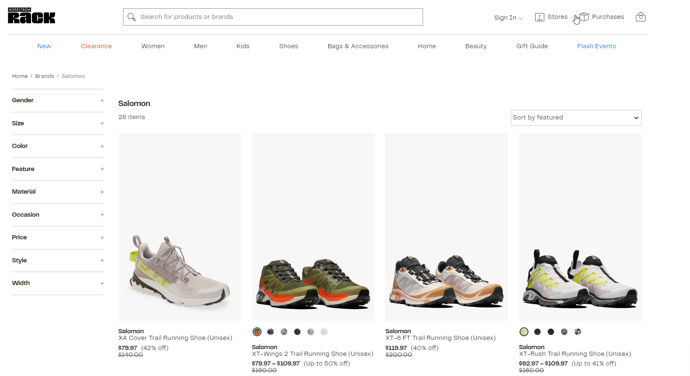Click the $119.97 price of XT-6 FT
The image size is (690, 376).
coord(396,348)
